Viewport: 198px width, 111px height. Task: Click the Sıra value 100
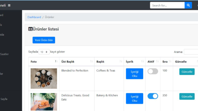click(x=165, y=70)
